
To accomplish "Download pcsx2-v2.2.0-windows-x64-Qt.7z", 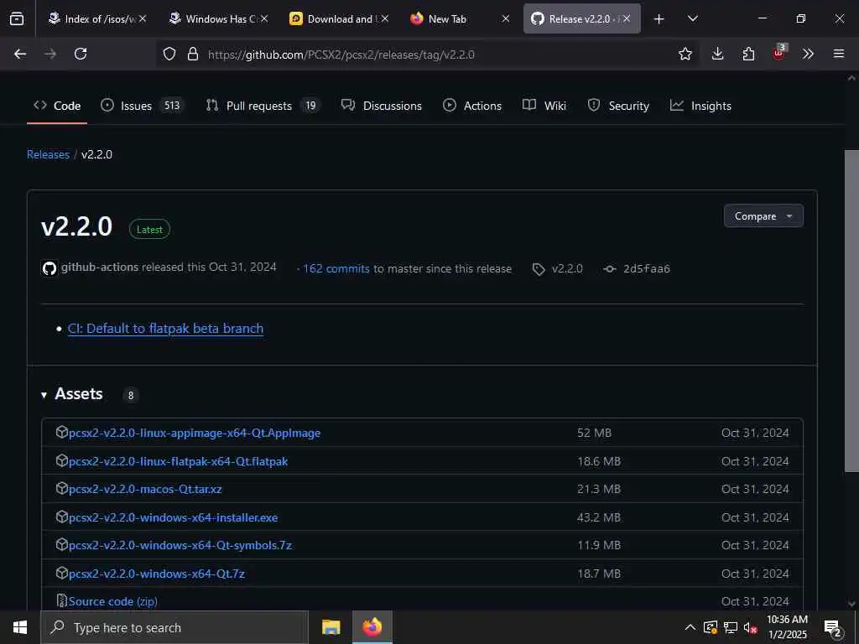I will [x=157, y=574].
